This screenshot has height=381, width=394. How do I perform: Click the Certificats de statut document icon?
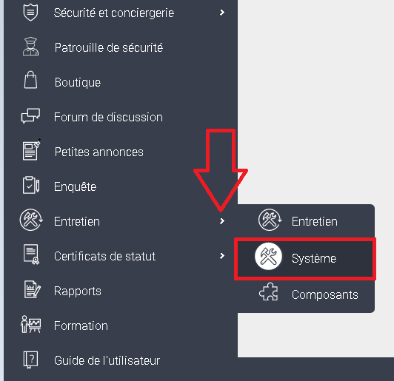(x=31, y=254)
